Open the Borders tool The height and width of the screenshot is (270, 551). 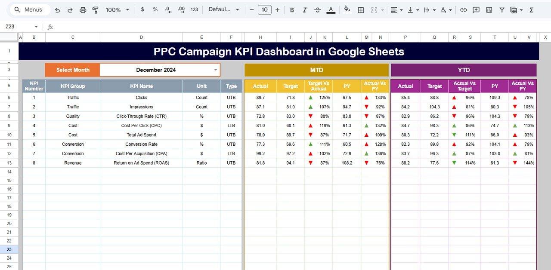click(x=360, y=9)
